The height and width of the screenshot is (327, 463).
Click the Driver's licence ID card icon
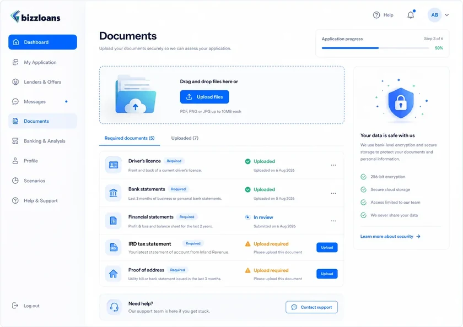(x=114, y=165)
